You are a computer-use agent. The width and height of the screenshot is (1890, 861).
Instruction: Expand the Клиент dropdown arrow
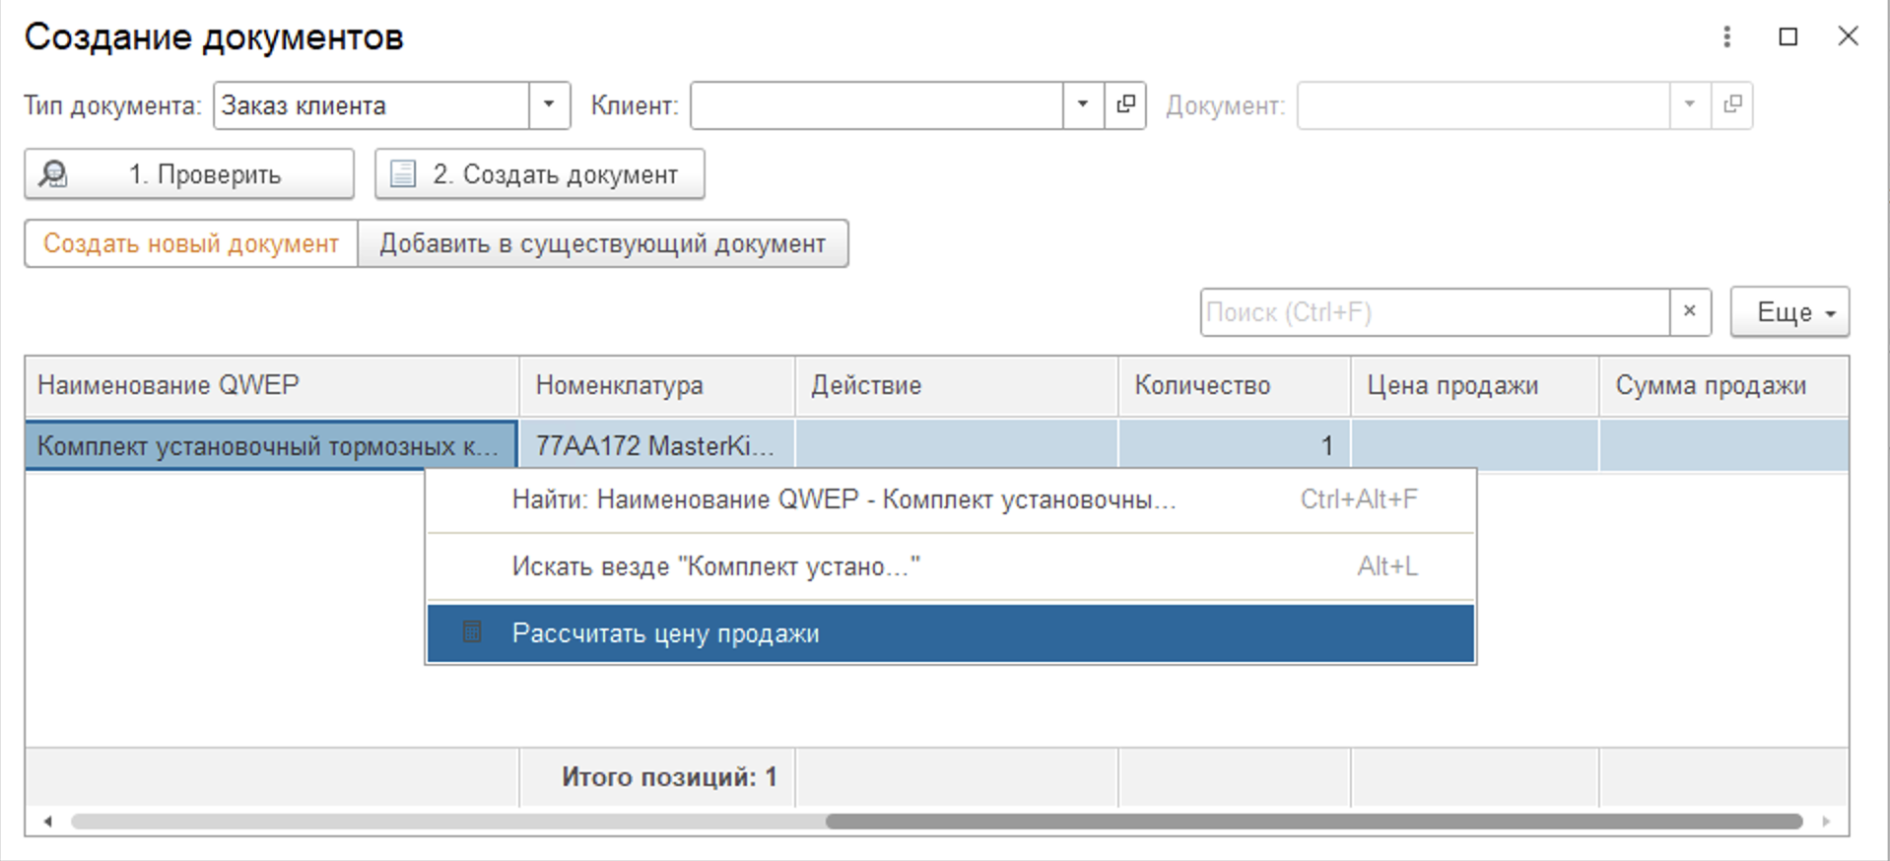1083,104
